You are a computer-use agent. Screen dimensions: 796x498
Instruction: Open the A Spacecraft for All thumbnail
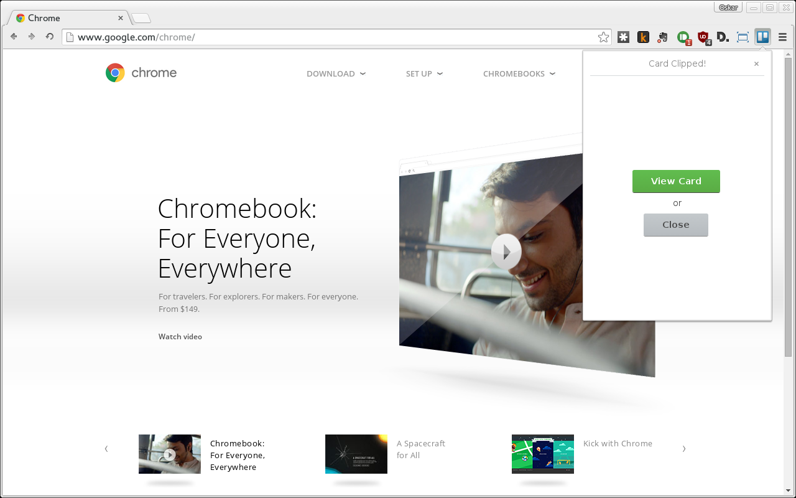(356, 454)
